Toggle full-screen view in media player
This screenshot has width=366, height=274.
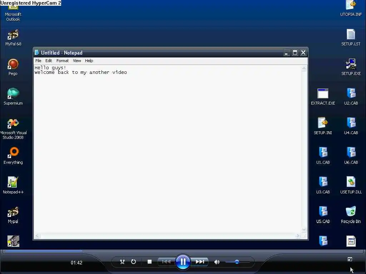[x=350, y=259]
